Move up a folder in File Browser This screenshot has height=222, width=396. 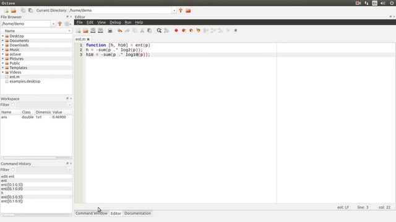(x=60, y=23)
